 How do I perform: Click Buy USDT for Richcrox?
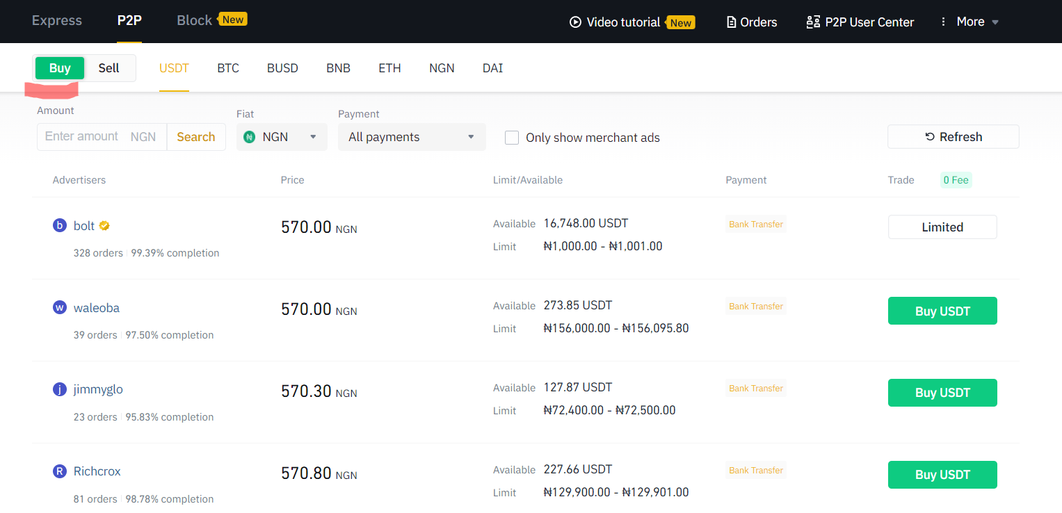point(942,475)
